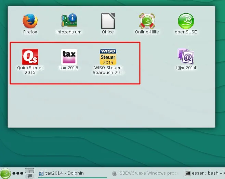225x179 pixels.
Task: Click the WISO Steuer-Sparbuch label
Action: pos(108,70)
